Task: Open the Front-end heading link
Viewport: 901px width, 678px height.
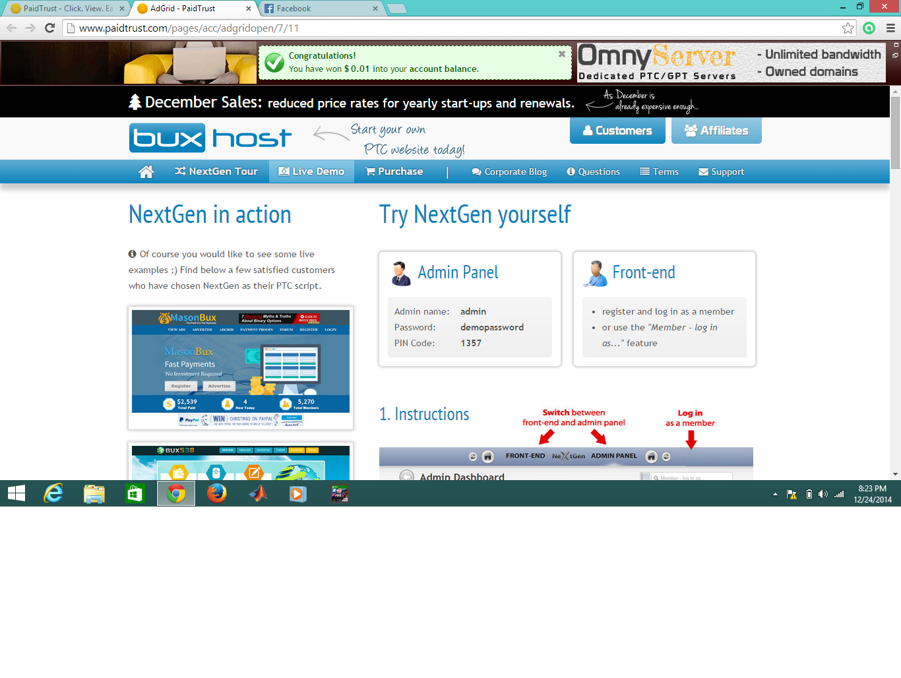Action: click(x=644, y=272)
